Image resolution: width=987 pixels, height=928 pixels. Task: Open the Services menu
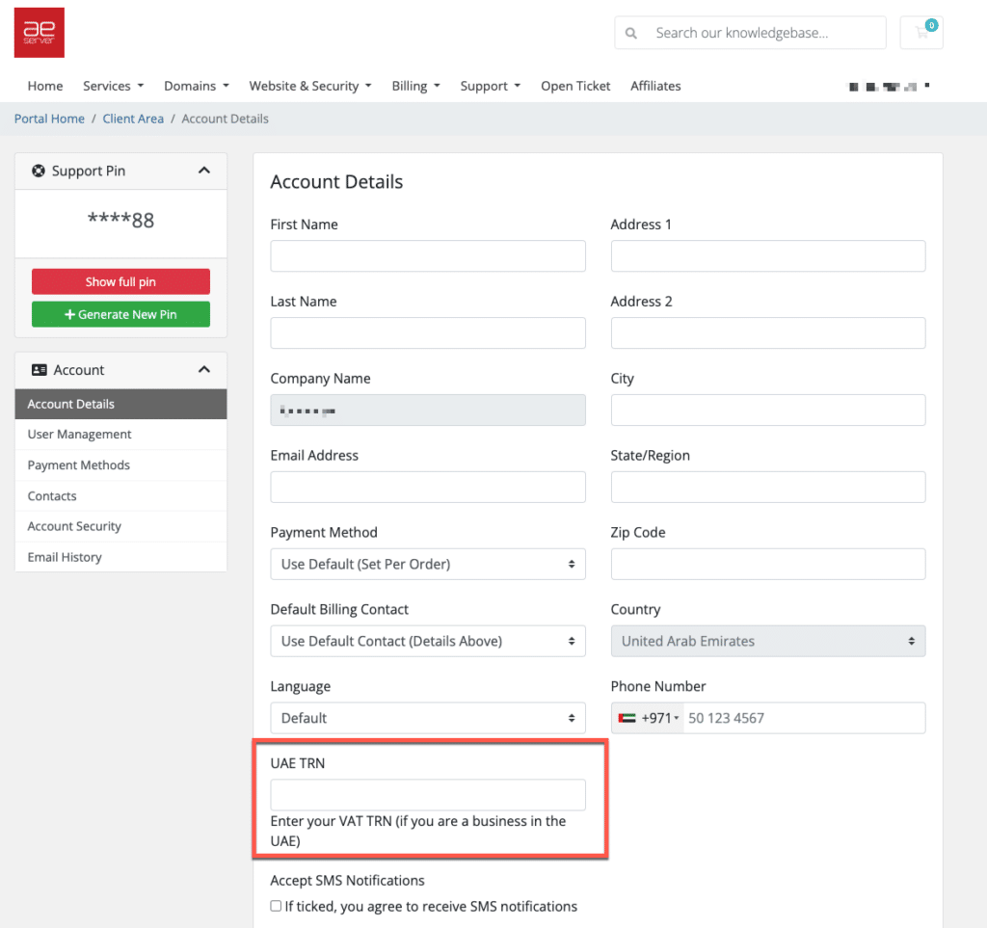click(113, 86)
